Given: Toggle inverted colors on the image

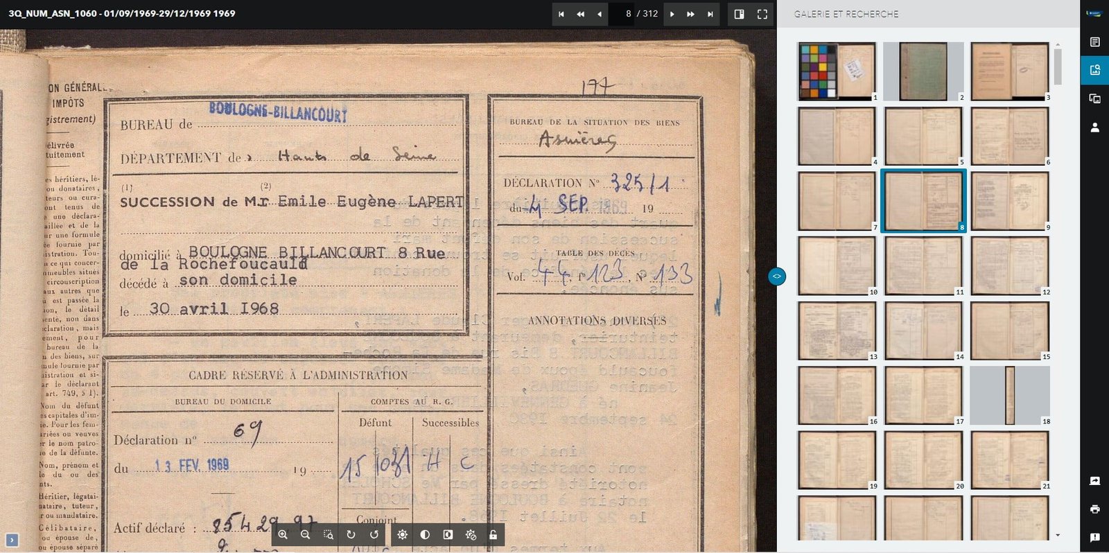Looking at the screenshot, I should click(448, 534).
